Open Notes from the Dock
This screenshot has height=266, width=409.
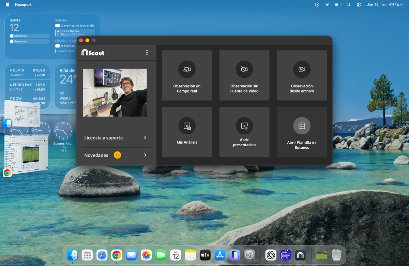pyautogui.click(x=191, y=255)
